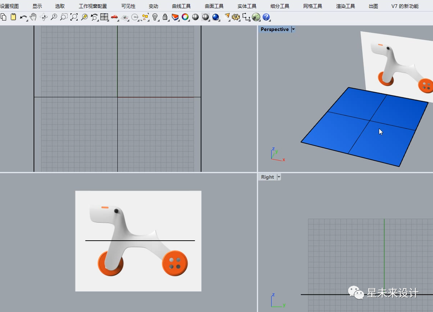Click the four-viewport layout icon

104,17
